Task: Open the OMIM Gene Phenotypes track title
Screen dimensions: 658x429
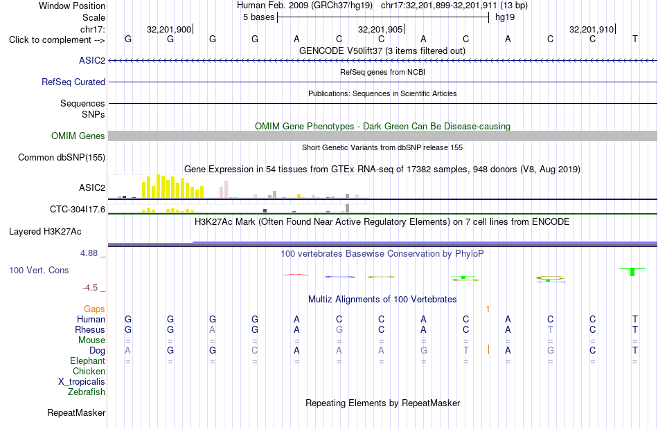Action: tap(382, 126)
